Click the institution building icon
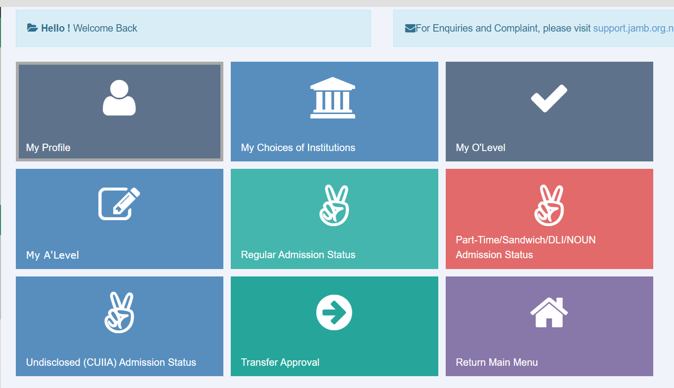674x388 pixels. pos(333,98)
